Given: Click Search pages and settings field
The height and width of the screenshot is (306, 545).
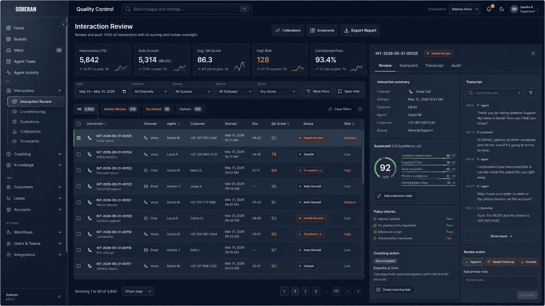Looking at the screenshot, I should [187, 9].
